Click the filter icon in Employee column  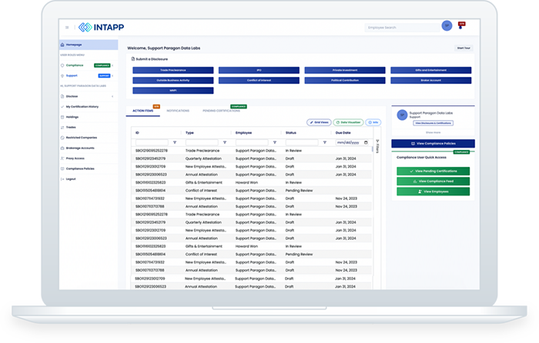coord(275,142)
